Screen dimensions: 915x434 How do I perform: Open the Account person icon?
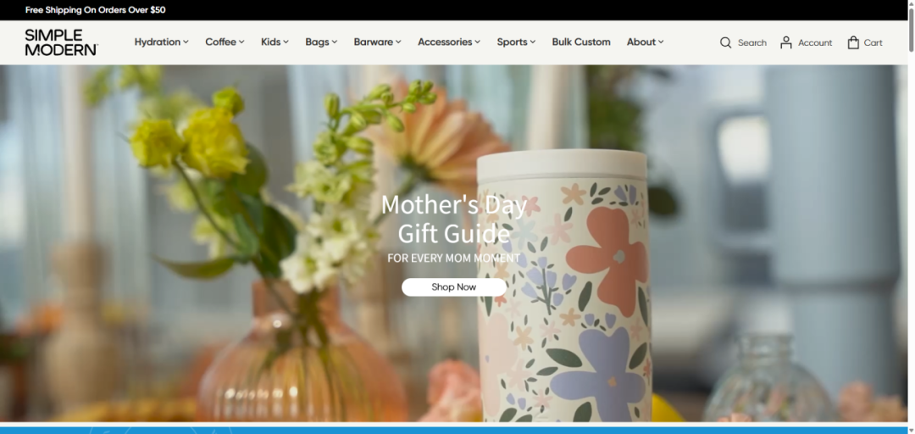click(786, 42)
